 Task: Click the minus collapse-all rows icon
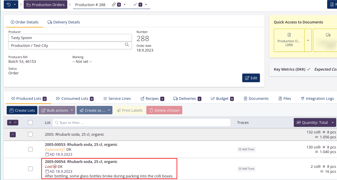[x=15, y=122]
